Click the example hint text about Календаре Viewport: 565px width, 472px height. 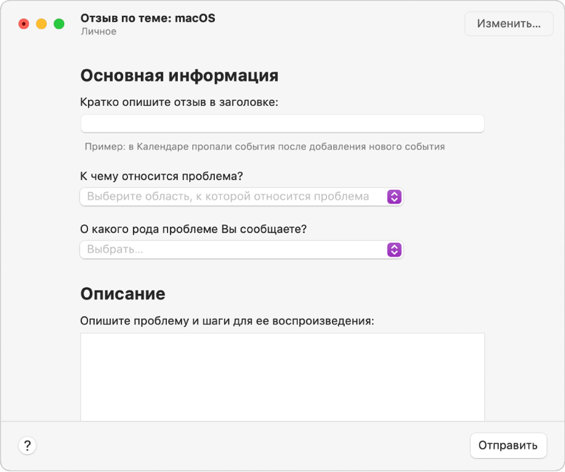click(x=265, y=147)
